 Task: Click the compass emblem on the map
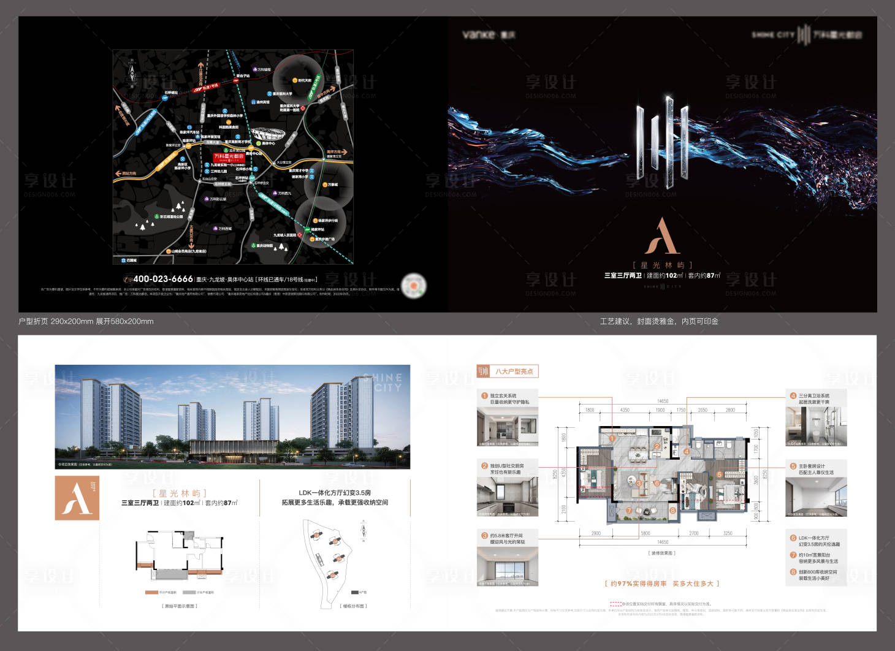[131, 74]
